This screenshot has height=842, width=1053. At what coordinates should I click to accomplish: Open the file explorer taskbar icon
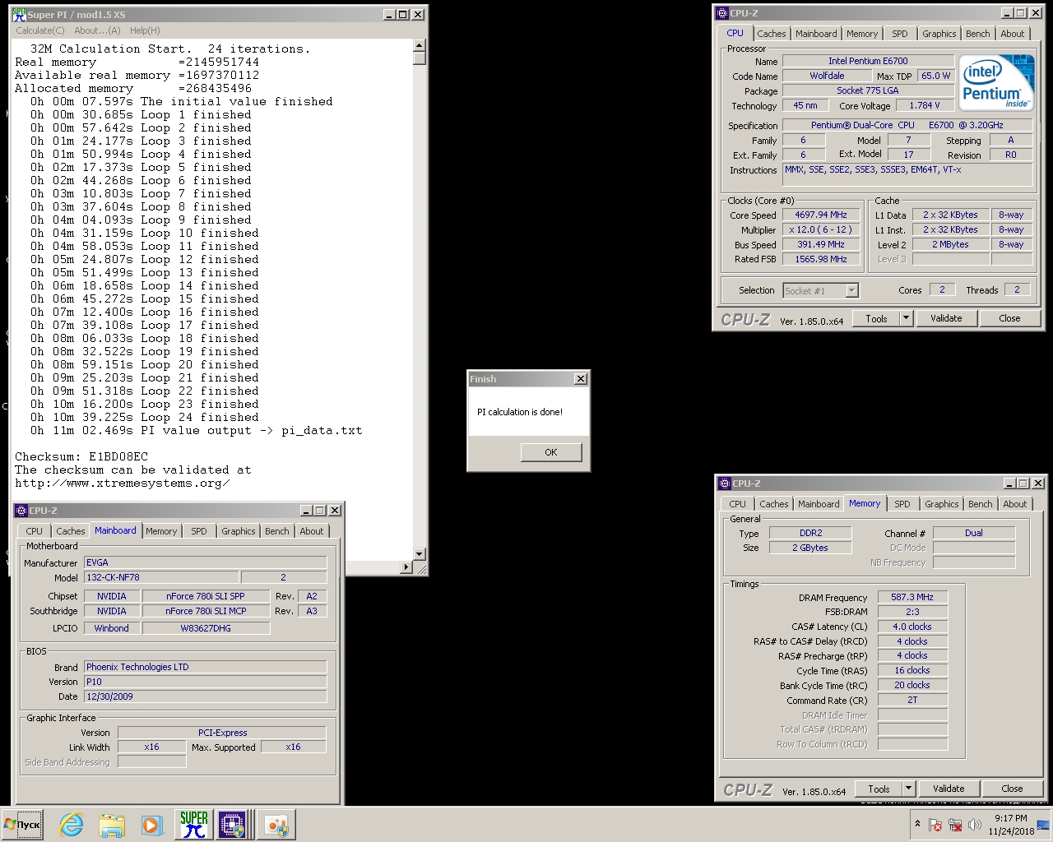[x=111, y=825]
